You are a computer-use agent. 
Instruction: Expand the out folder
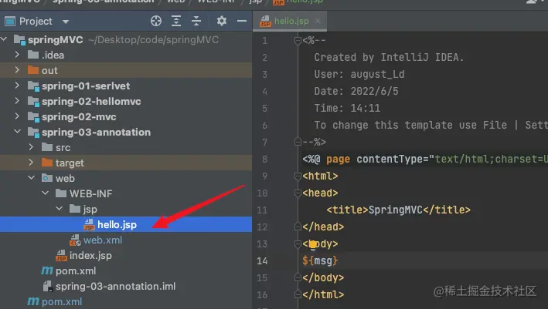17,70
